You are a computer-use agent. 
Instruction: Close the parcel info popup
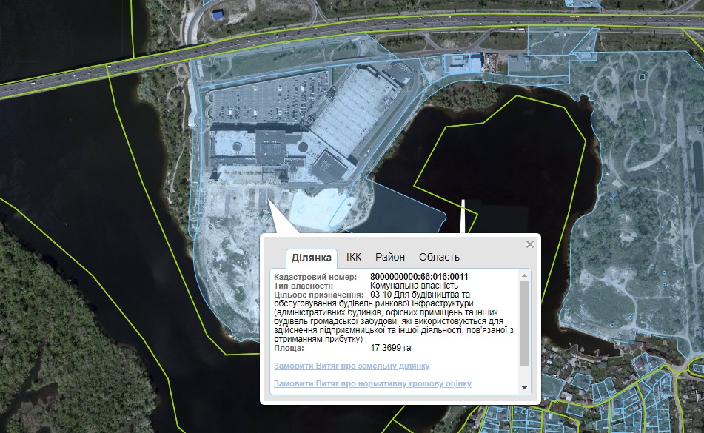click(x=529, y=244)
